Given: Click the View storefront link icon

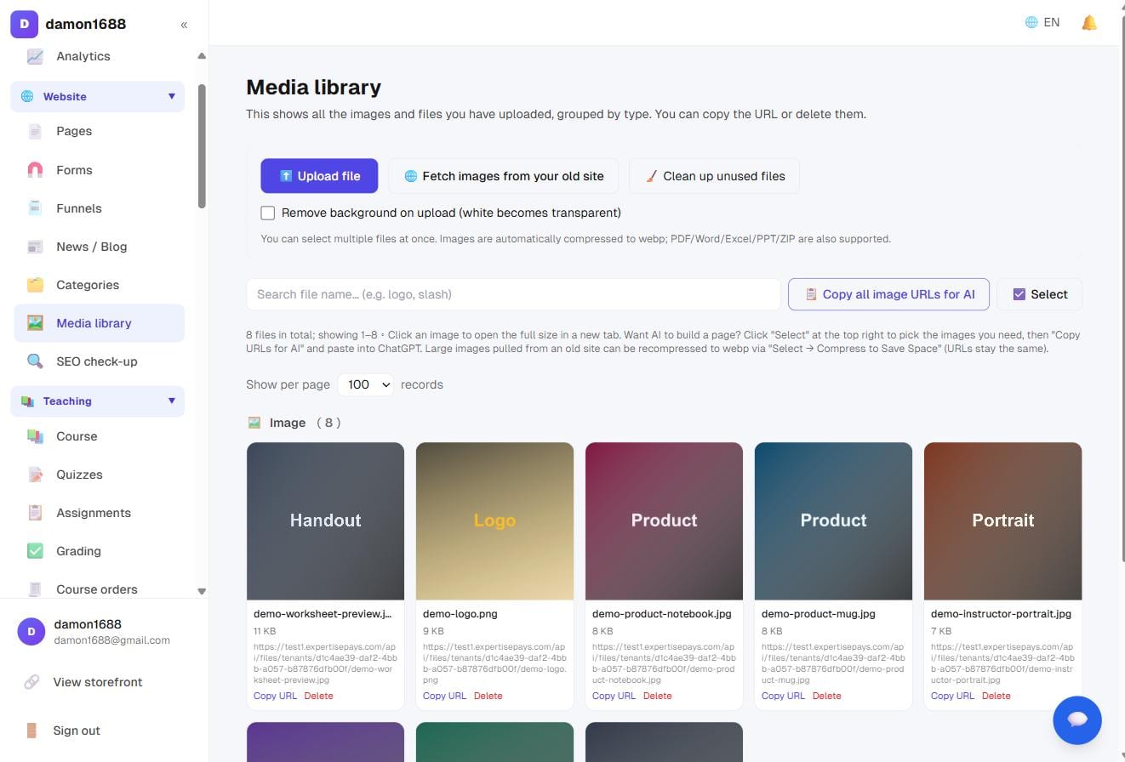Looking at the screenshot, I should 31,682.
